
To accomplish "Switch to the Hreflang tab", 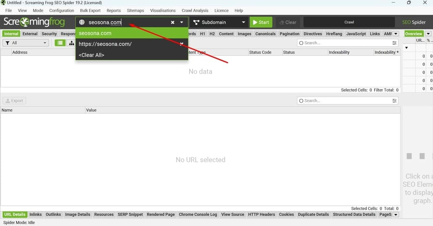I will click(334, 34).
